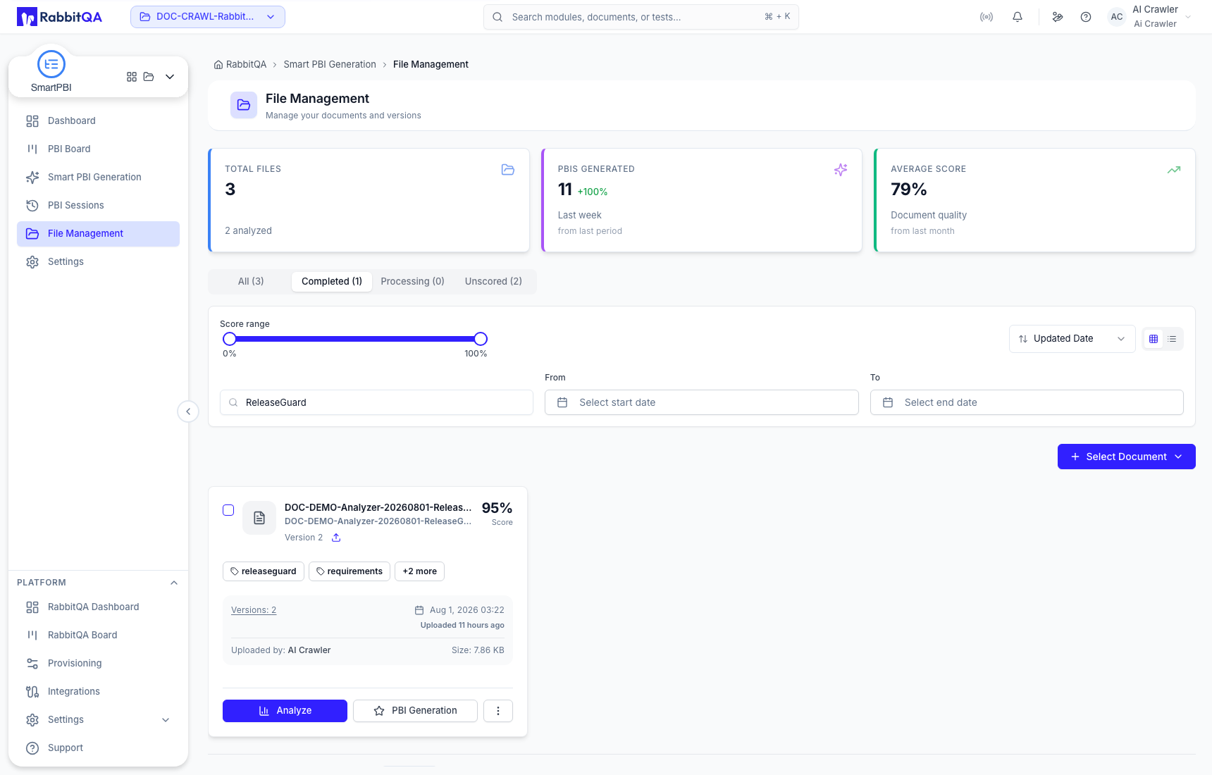
Task: Open the Versions: 2 link
Action: [x=254, y=610]
